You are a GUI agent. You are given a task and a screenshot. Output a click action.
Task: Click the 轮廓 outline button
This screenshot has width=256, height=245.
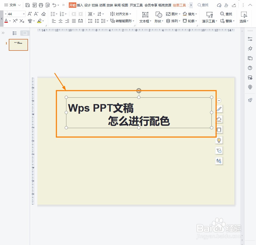point(190,21)
